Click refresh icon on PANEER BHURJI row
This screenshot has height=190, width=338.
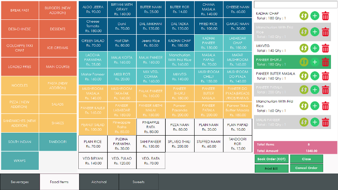[304, 62]
